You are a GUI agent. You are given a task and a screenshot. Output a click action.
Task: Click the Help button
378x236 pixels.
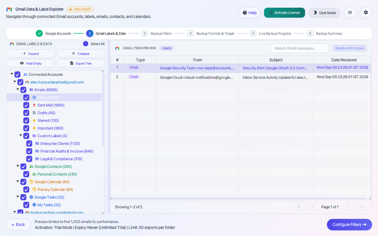click(x=250, y=13)
